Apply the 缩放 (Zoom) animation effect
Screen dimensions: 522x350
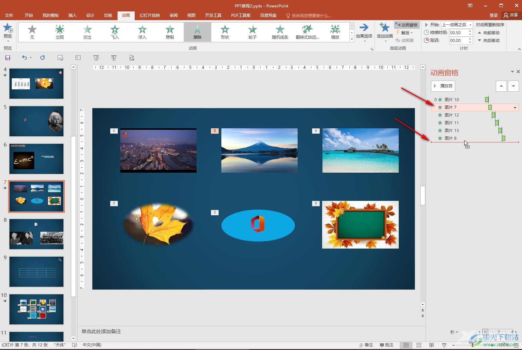(335, 32)
